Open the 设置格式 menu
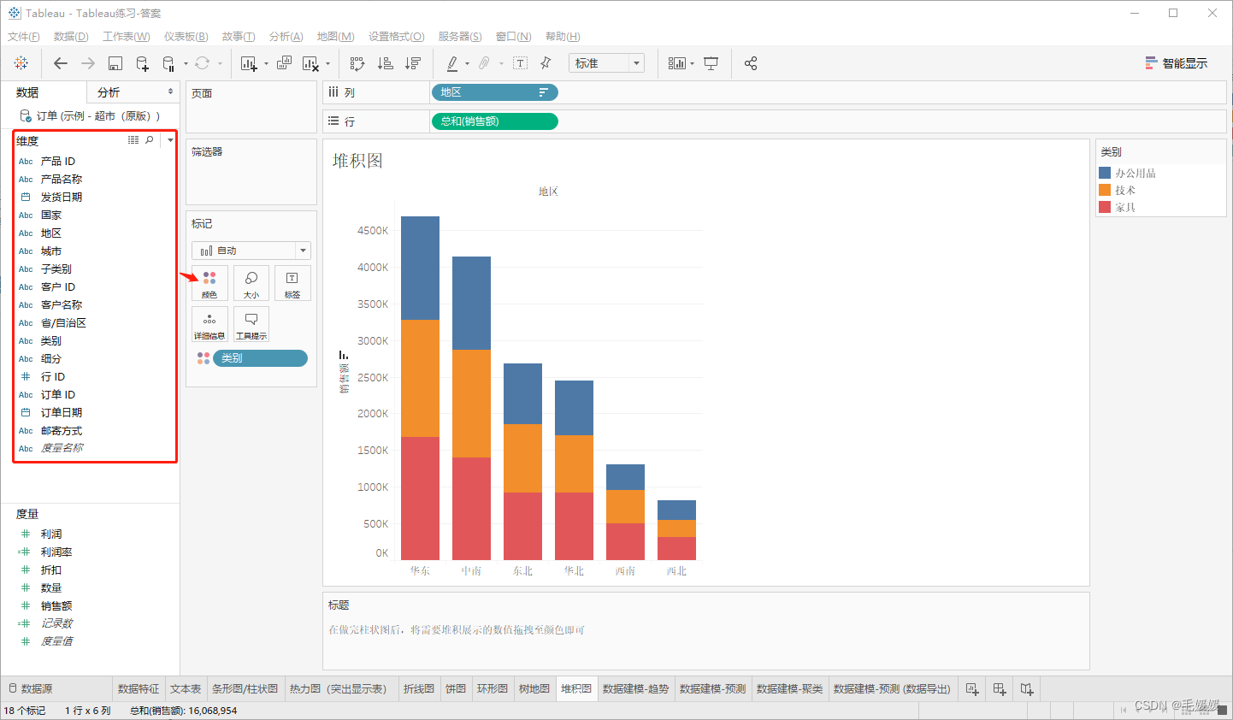This screenshot has width=1233, height=720. [397, 37]
